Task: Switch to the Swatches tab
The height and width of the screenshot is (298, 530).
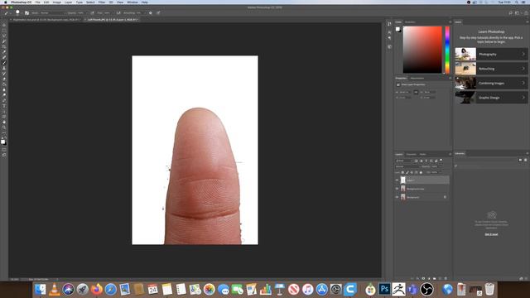Action: click(410, 22)
